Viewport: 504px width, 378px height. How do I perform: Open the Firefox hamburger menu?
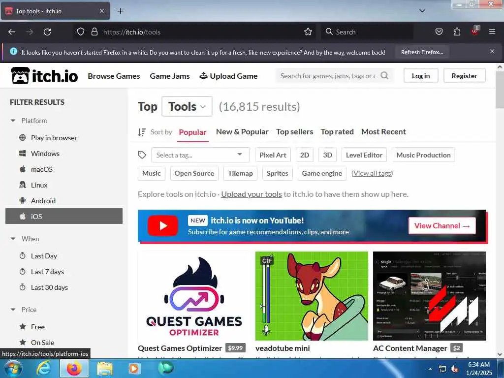tap(492, 32)
